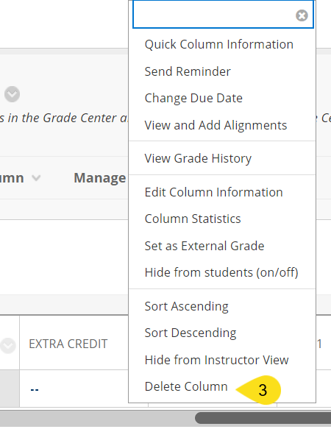Show Column Statistics

tap(193, 219)
